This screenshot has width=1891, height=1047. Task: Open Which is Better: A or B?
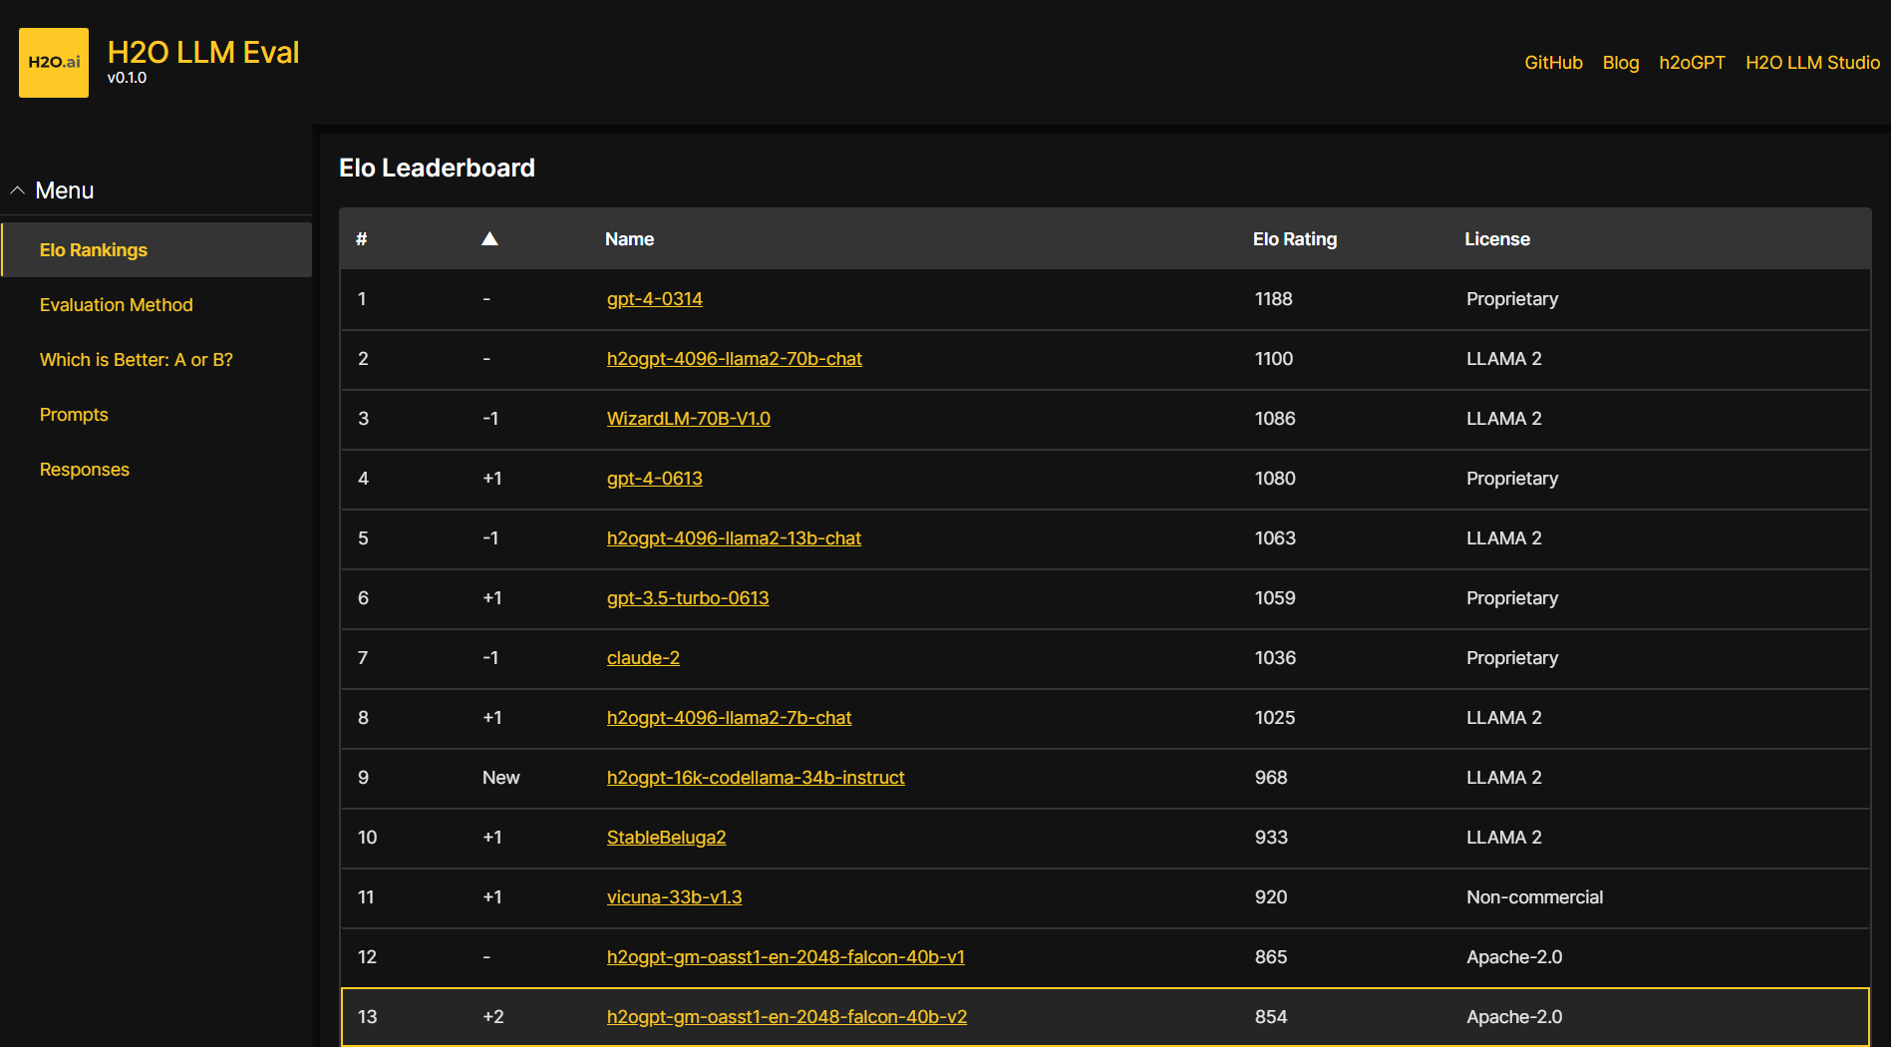tap(137, 360)
